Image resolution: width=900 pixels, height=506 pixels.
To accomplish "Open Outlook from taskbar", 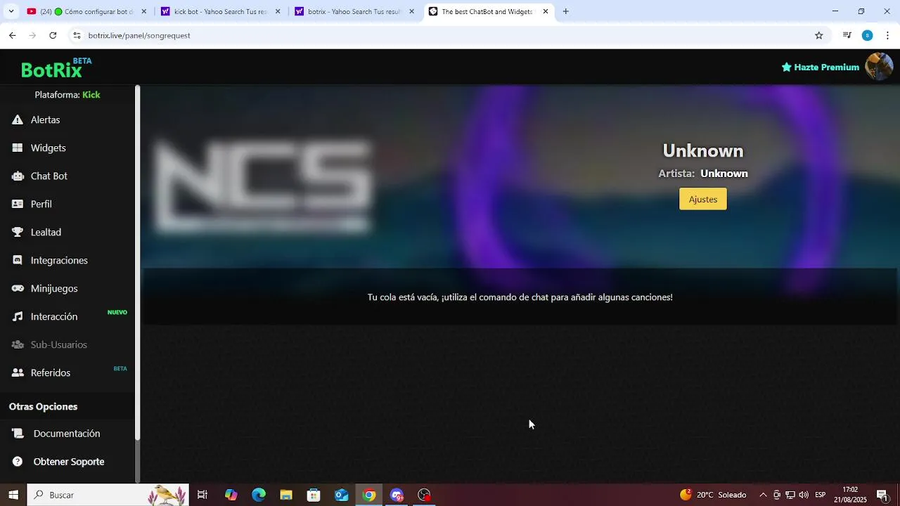I will point(341,495).
